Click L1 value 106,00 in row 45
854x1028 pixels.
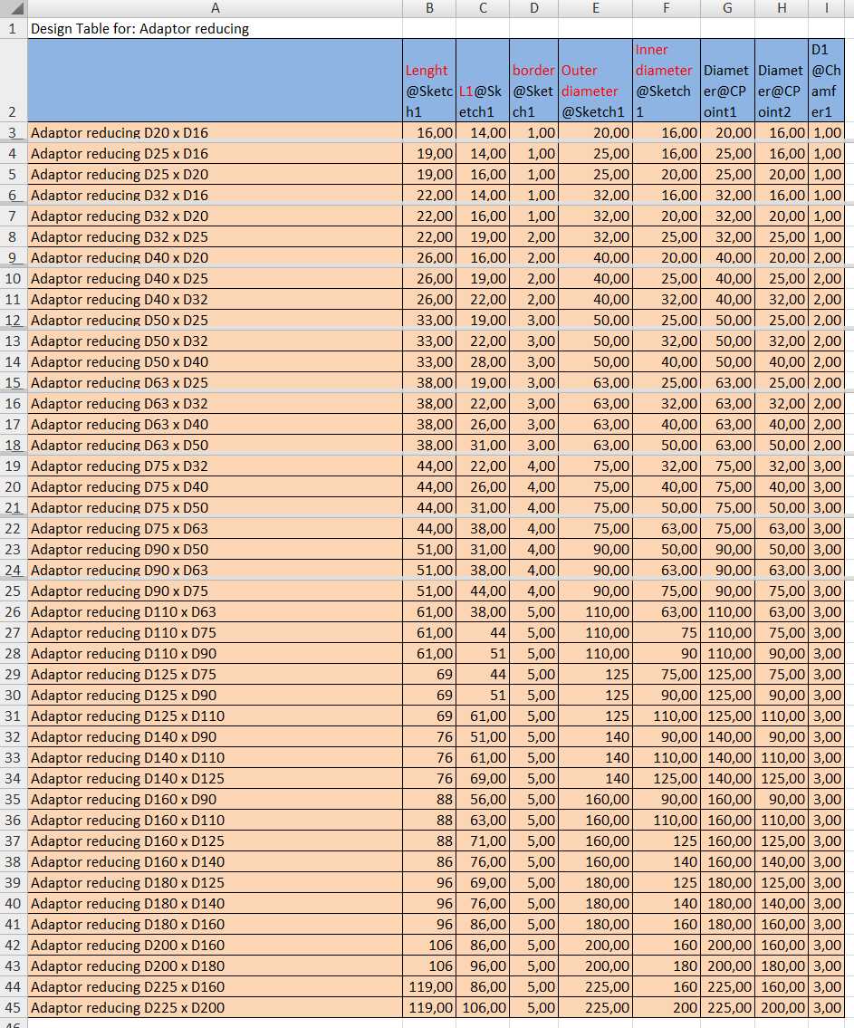(483, 1008)
